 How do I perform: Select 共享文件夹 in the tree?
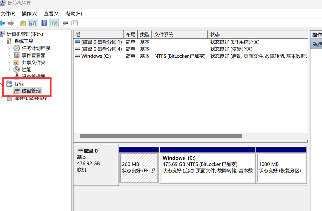click(34, 63)
